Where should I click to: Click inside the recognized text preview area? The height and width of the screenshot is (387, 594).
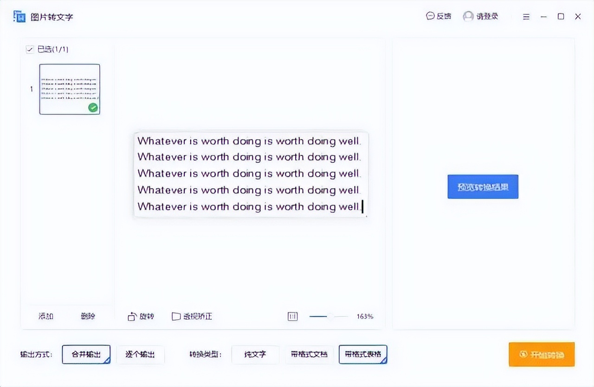pos(250,174)
